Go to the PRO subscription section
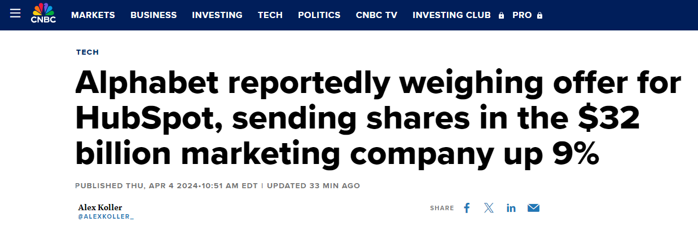 522,15
